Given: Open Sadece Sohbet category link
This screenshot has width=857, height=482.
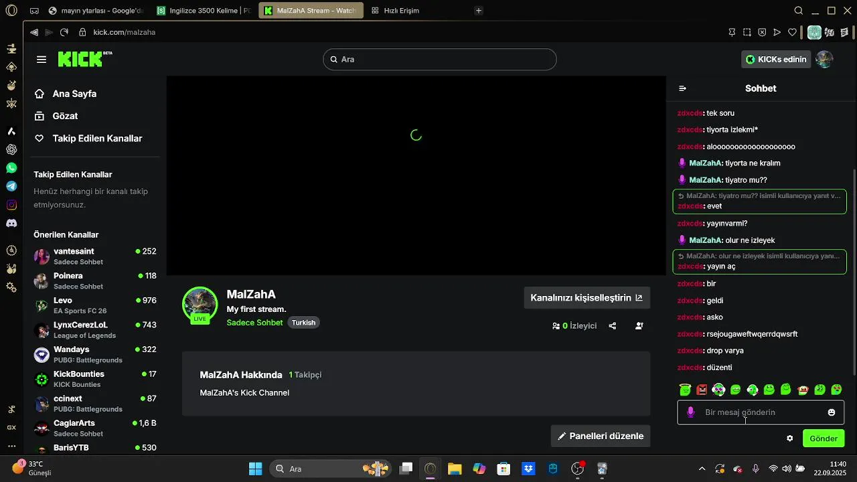Looking at the screenshot, I should (x=254, y=323).
